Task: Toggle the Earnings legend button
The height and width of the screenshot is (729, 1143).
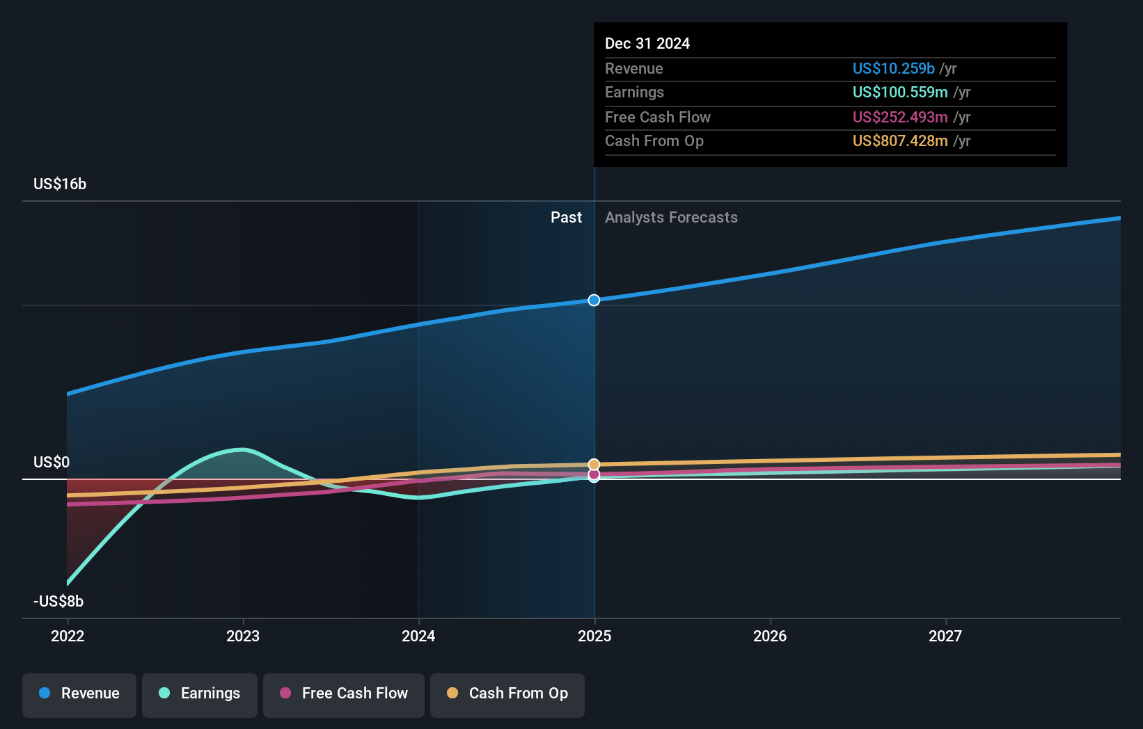Action: pos(200,695)
